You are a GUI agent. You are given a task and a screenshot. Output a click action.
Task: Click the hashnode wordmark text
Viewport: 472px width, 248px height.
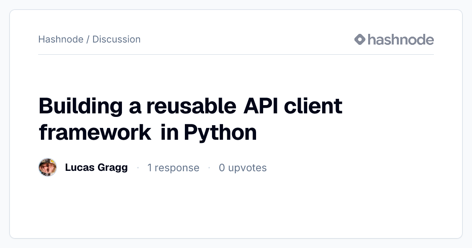(x=401, y=39)
